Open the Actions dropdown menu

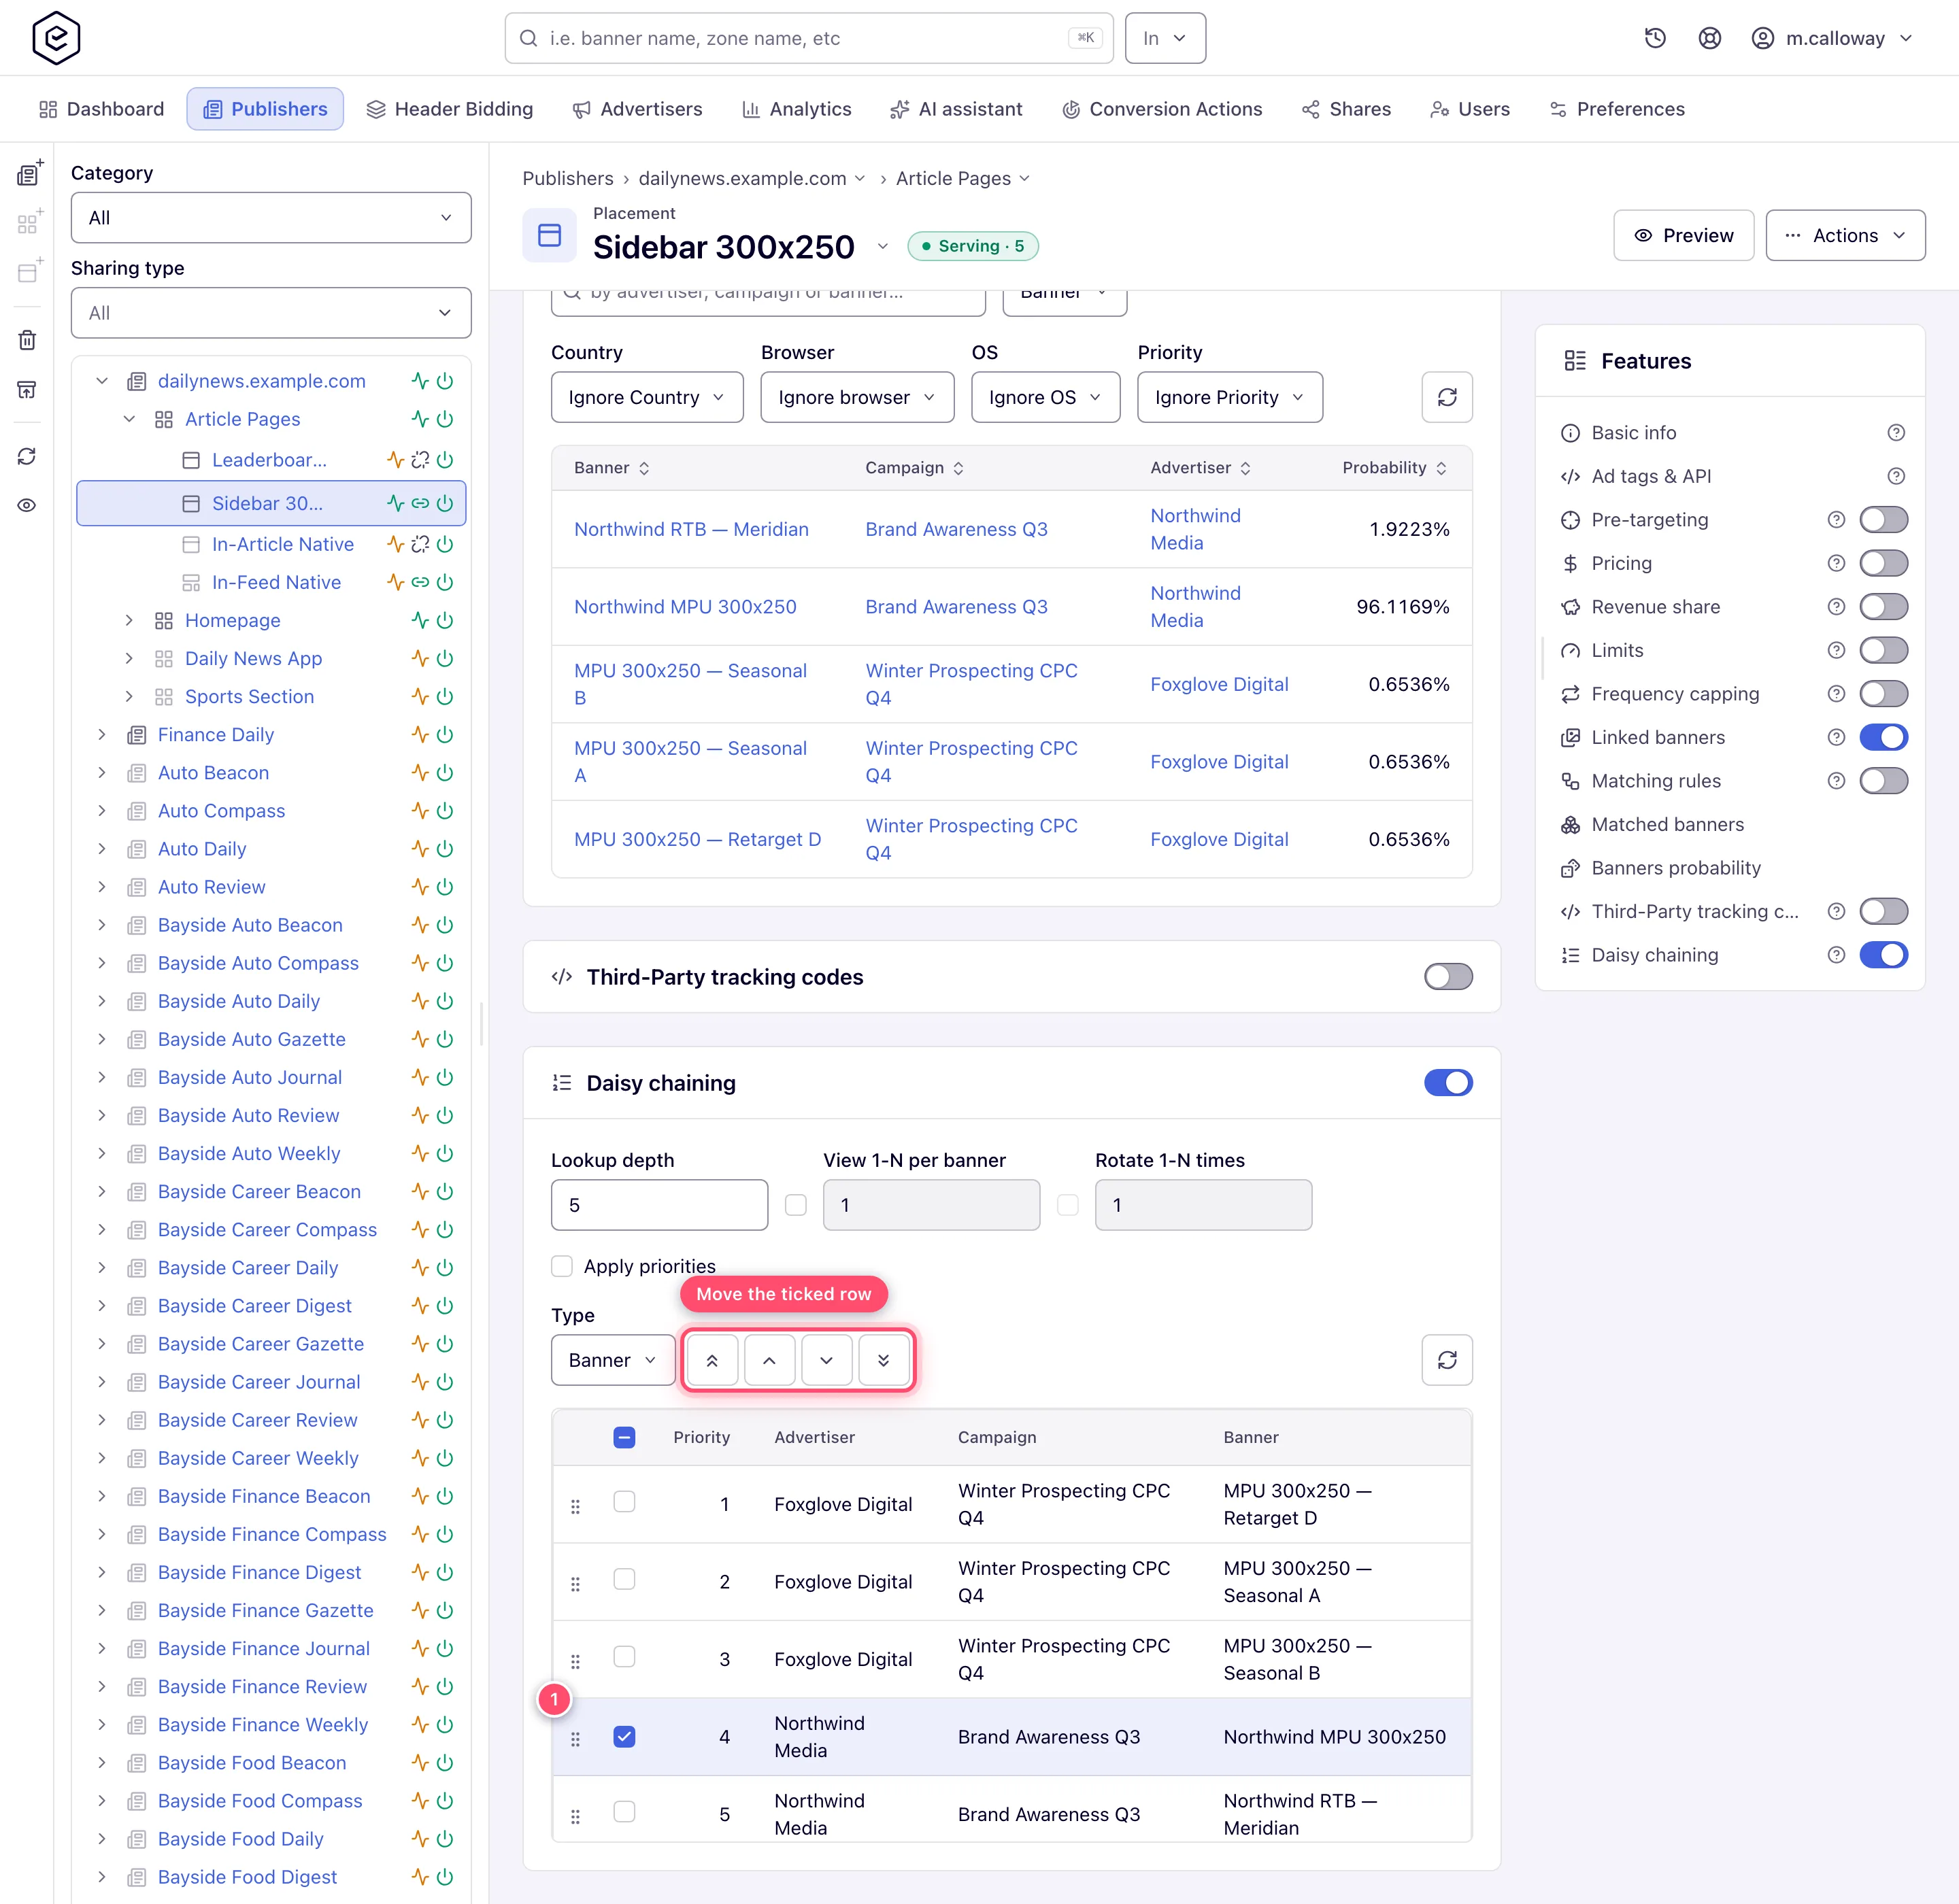point(1845,236)
